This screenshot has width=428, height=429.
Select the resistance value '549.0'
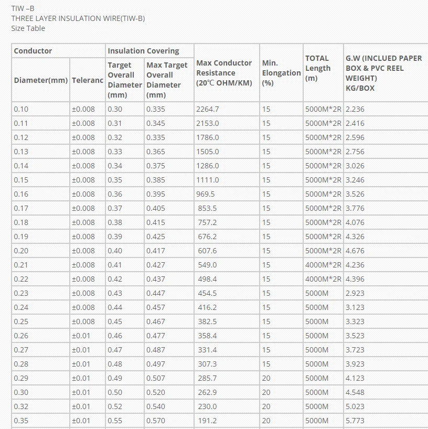[207, 265]
